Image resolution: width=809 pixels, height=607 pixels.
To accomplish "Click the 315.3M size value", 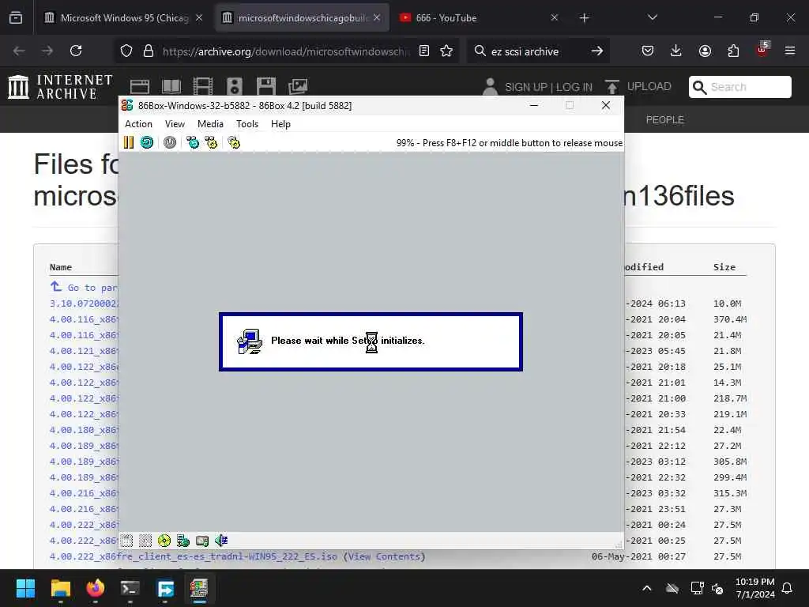I will pyautogui.click(x=730, y=493).
